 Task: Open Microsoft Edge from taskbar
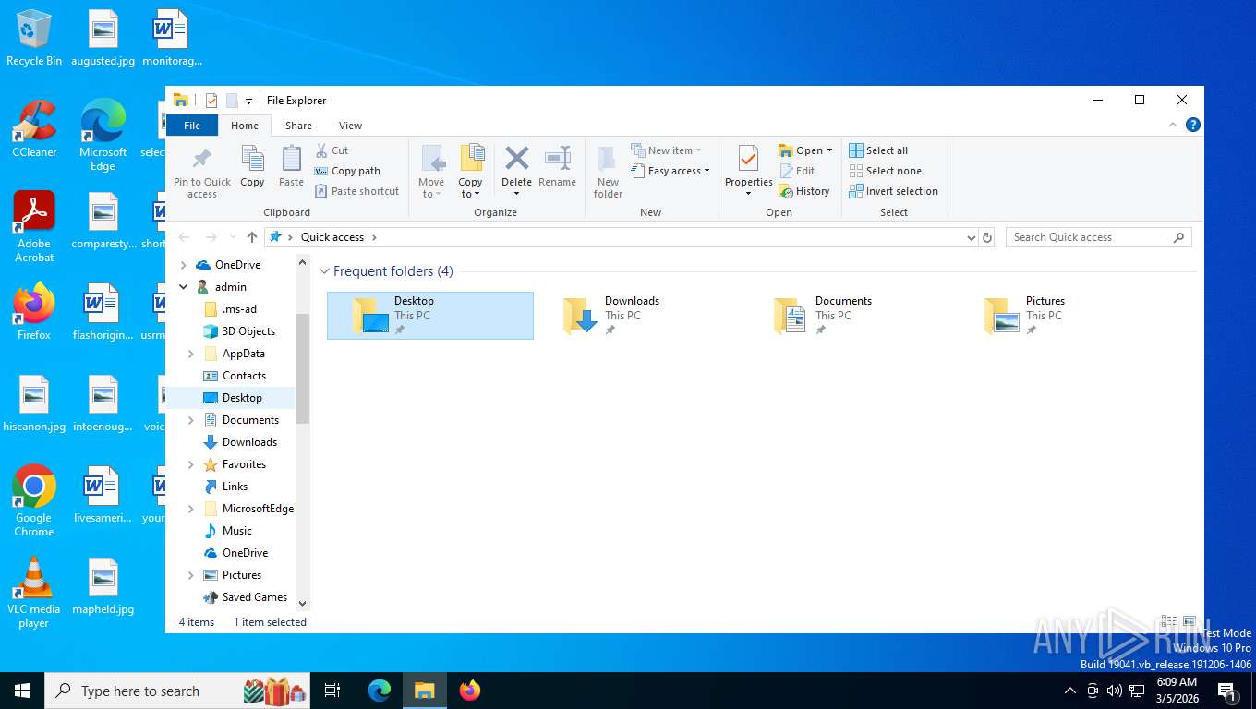coord(380,691)
